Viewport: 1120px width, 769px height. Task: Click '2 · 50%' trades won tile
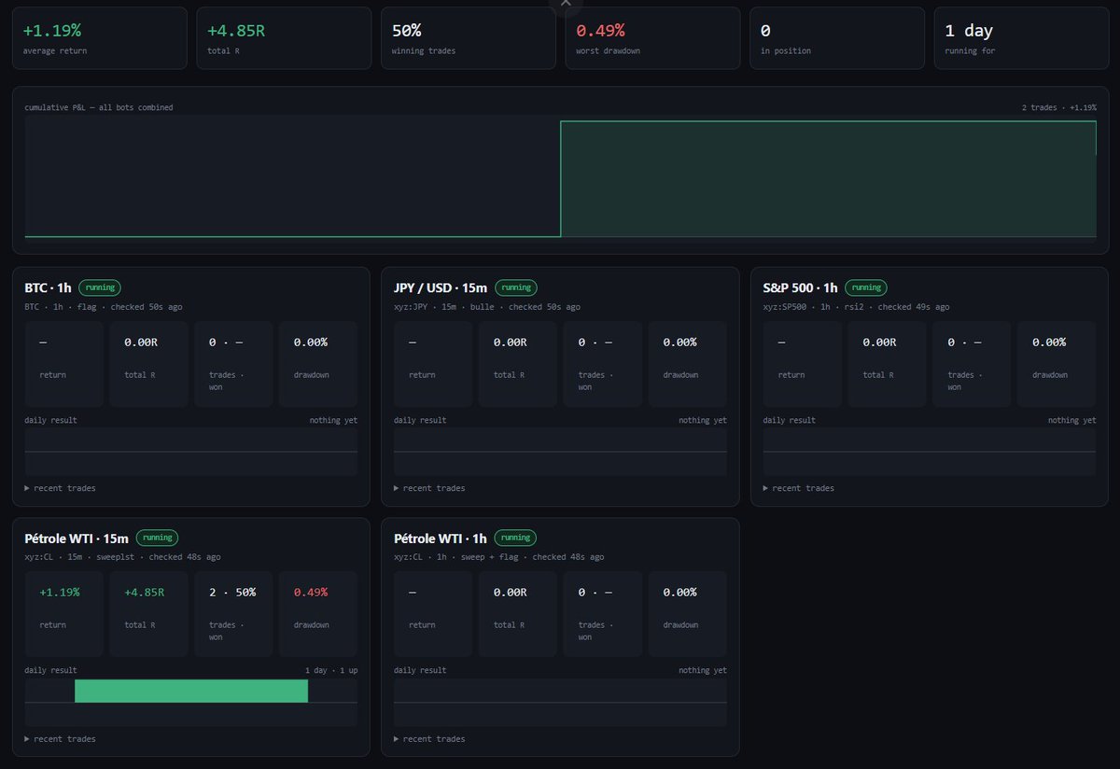pyautogui.click(x=233, y=614)
